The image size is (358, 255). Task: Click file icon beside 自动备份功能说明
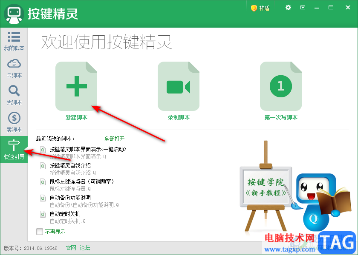pyautogui.click(x=43, y=198)
